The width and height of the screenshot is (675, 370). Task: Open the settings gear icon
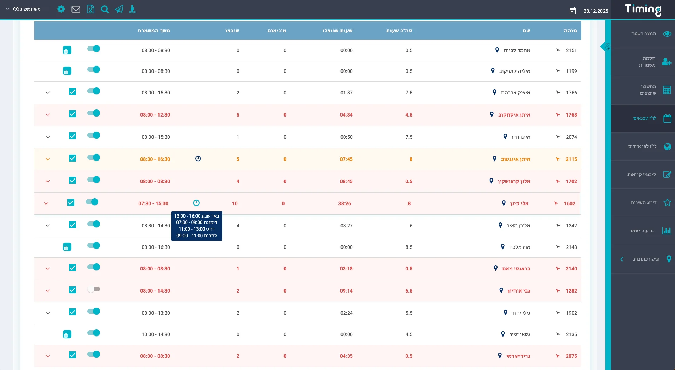click(x=61, y=9)
